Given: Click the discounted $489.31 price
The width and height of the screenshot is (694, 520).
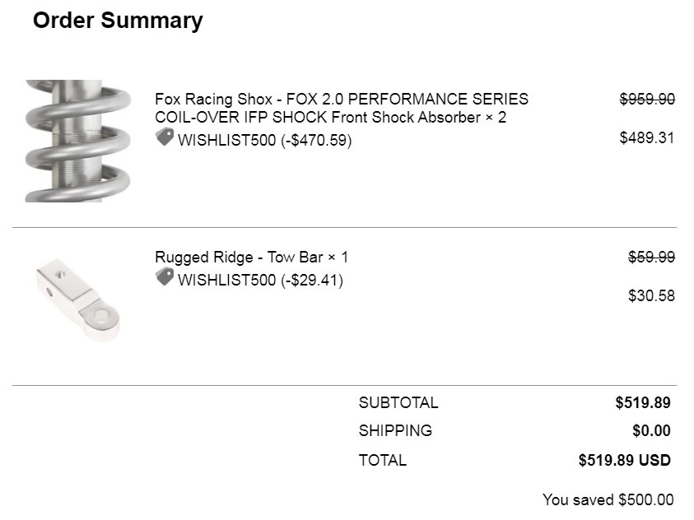Looking at the screenshot, I should (x=646, y=137).
